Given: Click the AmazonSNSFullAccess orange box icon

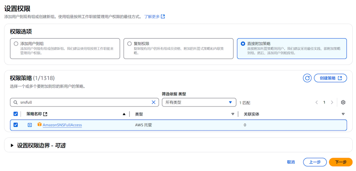Looking at the screenshot, I should click(x=40, y=125).
